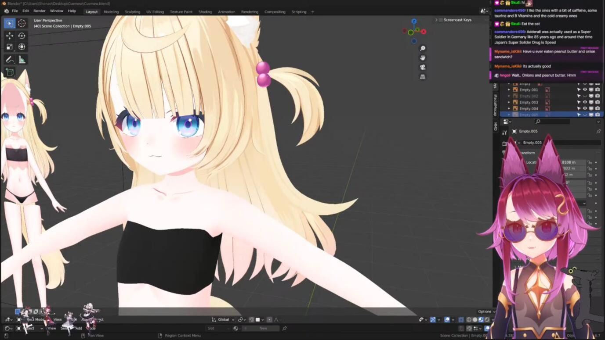Image resolution: width=605 pixels, height=340 pixels.
Task: Pin the Empty.005 properties panel
Action: click(x=598, y=131)
